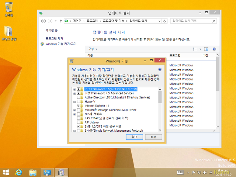Expand the SNMP tree node
Viewport: 236px width, 177px height.
[74, 131]
